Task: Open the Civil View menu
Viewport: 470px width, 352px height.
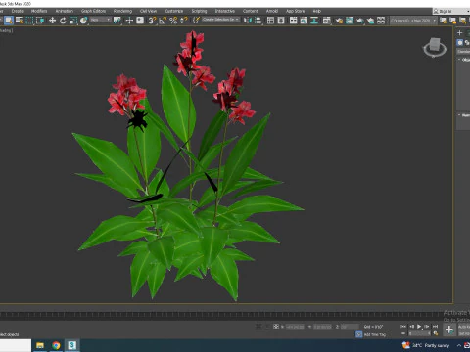Action: point(148,11)
